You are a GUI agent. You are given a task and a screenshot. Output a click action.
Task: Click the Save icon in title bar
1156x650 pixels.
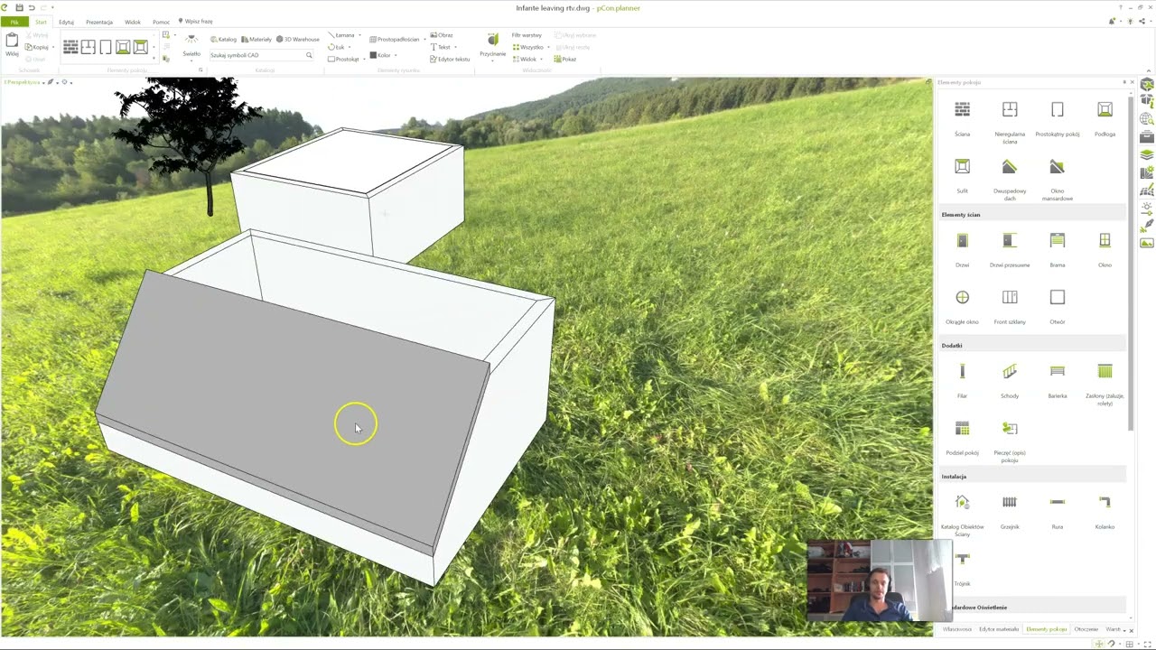19,7
